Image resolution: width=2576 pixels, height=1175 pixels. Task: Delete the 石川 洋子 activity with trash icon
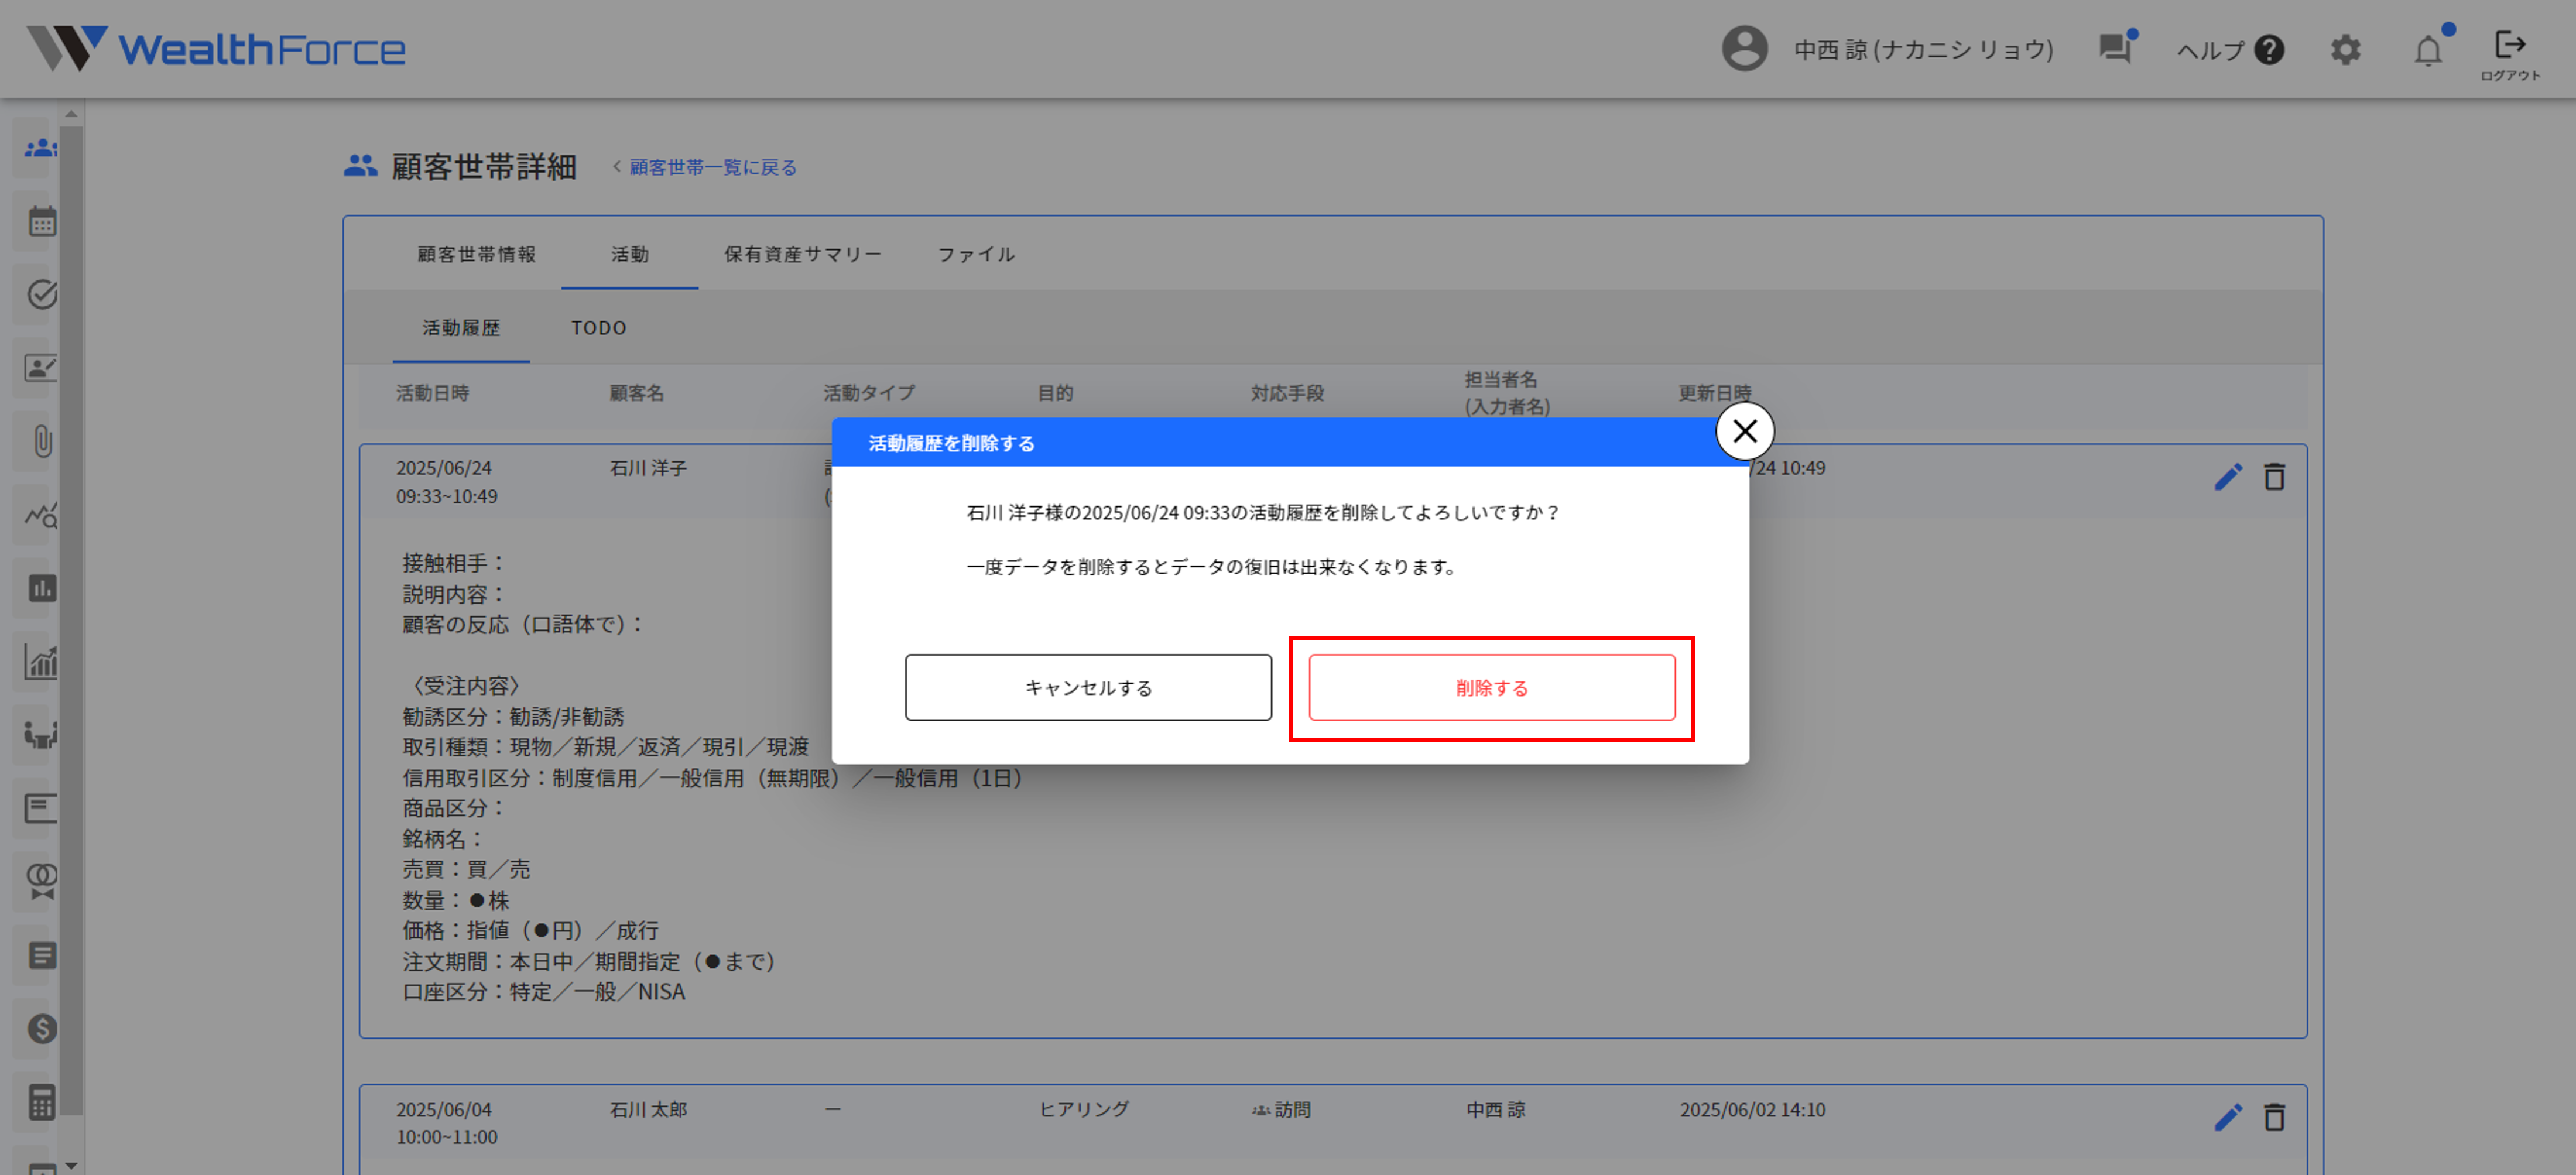tap(2274, 477)
